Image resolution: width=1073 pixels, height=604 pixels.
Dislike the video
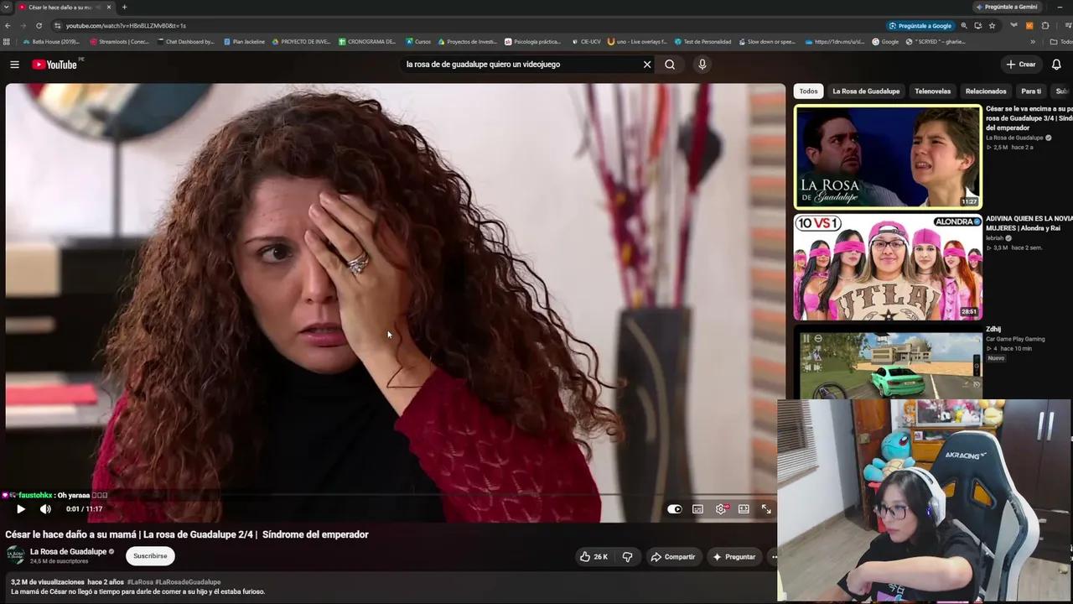click(x=627, y=556)
